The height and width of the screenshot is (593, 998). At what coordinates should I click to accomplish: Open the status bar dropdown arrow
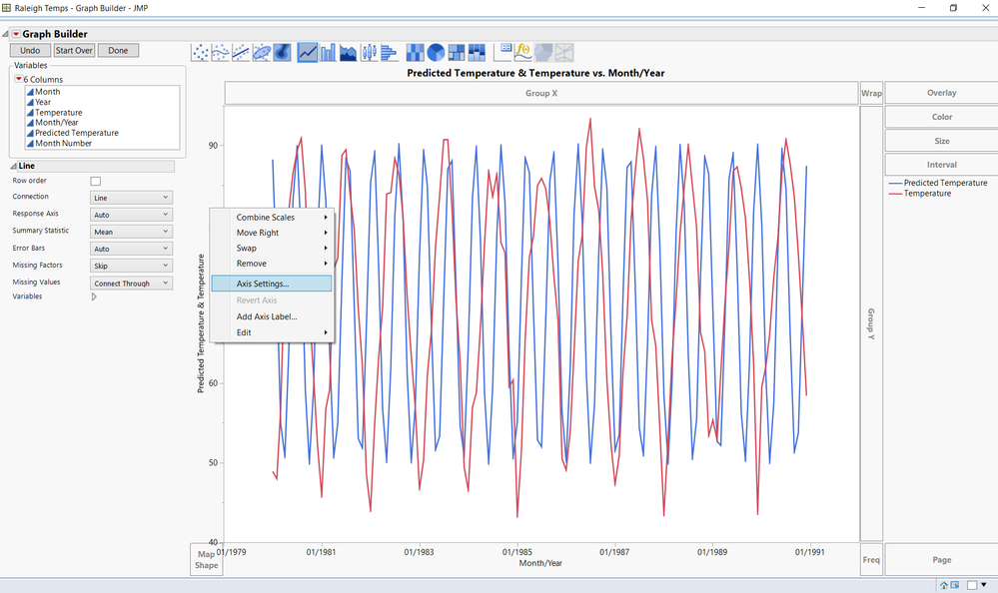[x=984, y=584]
